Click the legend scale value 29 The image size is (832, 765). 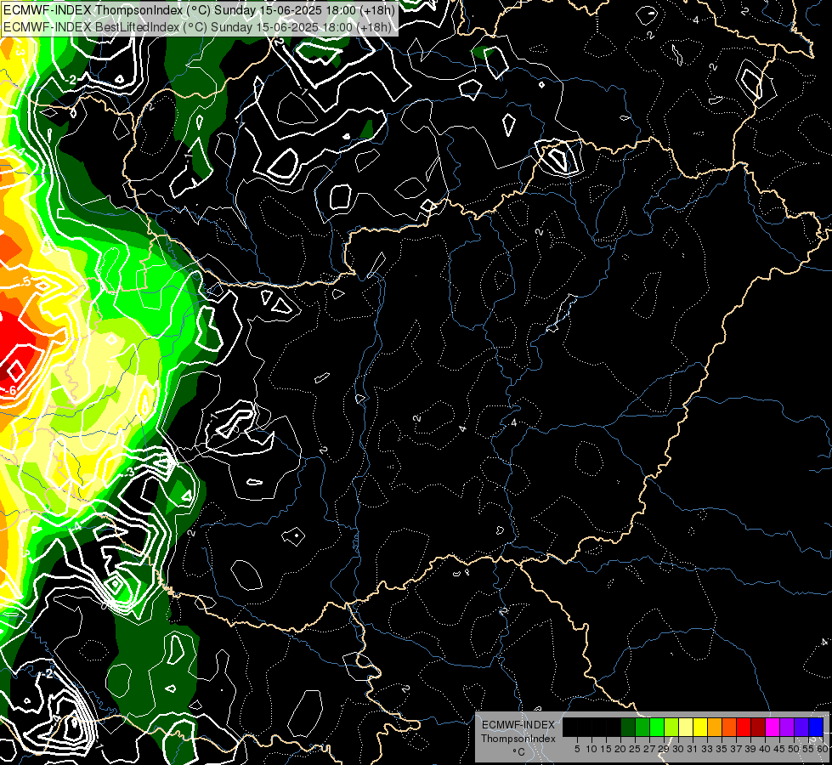click(665, 749)
